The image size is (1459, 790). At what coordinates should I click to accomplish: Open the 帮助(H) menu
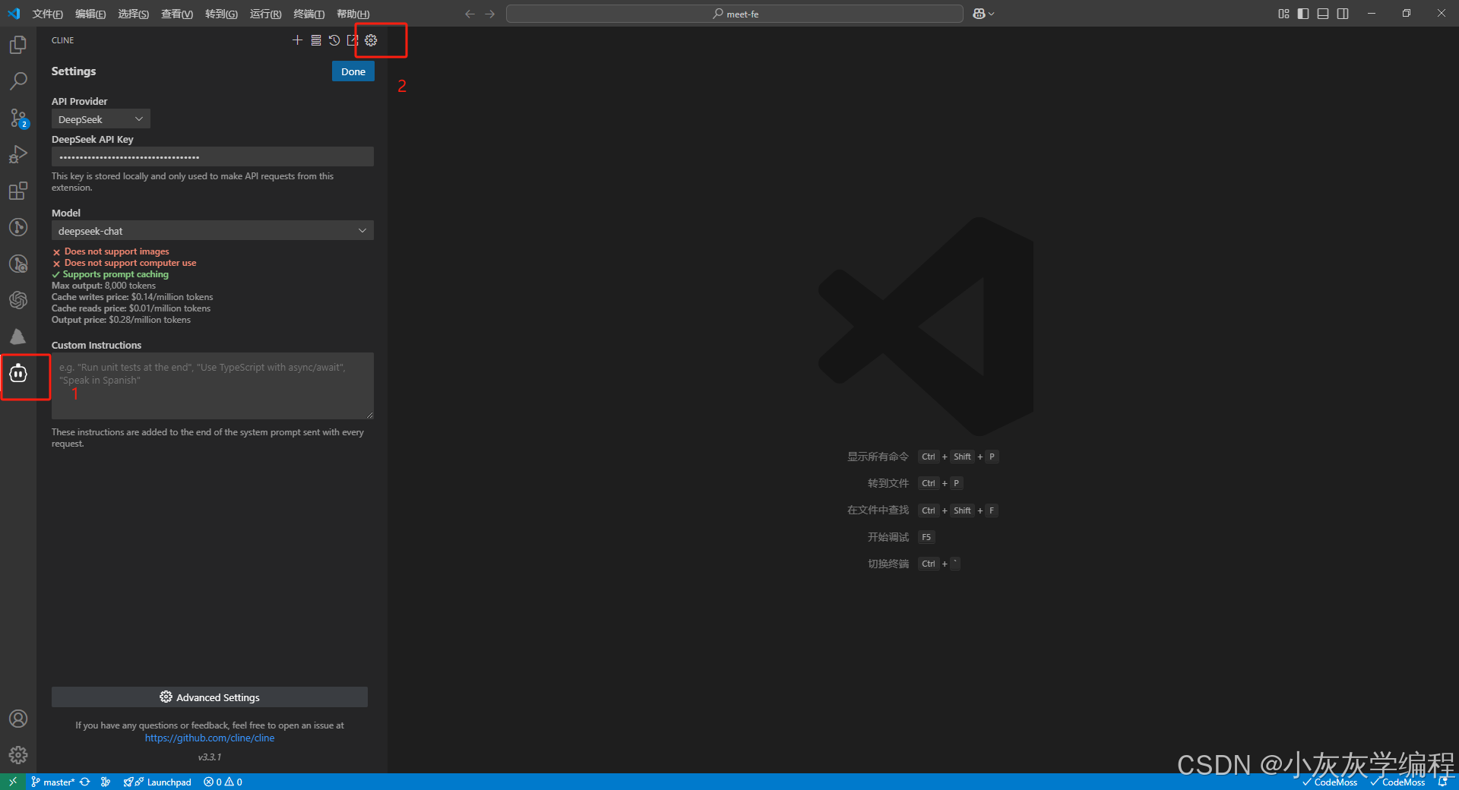[x=353, y=14]
